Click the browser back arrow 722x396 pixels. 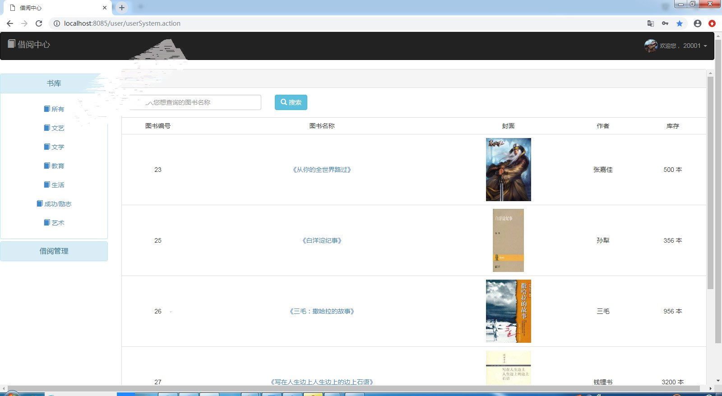pyautogui.click(x=10, y=23)
